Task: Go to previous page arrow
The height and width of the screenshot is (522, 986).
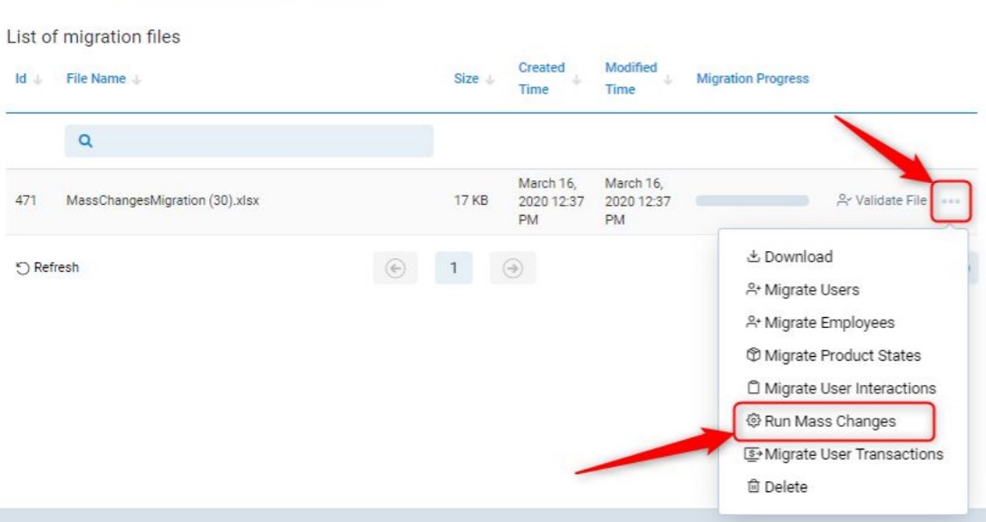Action: click(x=394, y=268)
